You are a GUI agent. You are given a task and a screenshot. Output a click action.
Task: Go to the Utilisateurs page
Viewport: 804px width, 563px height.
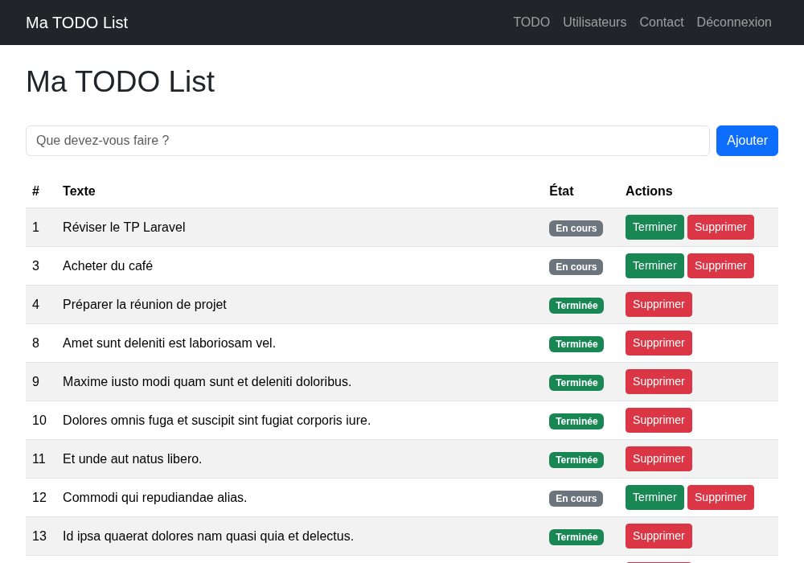594,22
